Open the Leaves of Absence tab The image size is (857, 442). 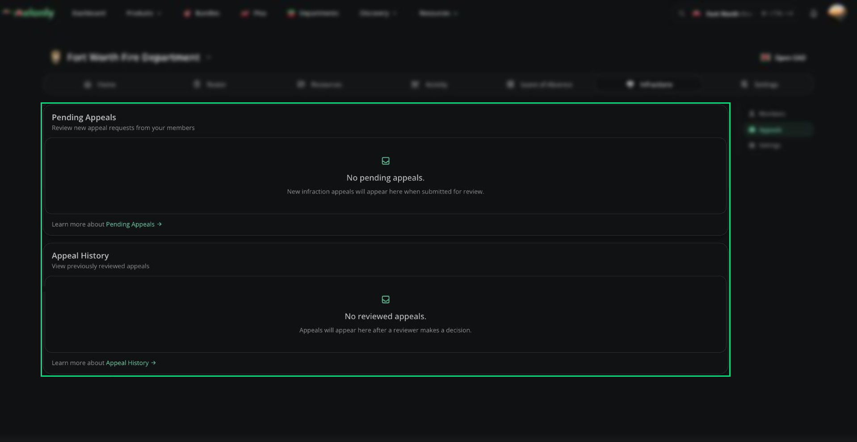540,84
